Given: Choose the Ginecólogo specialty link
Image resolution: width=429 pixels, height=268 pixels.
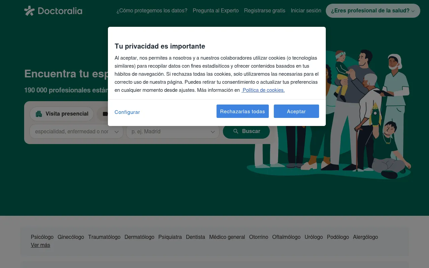Looking at the screenshot, I should [71, 237].
